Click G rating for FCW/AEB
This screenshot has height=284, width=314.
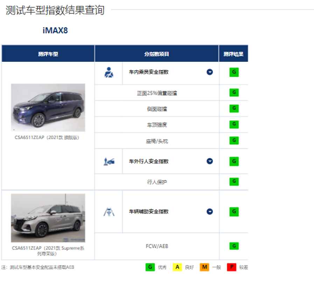click(x=234, y=246)
